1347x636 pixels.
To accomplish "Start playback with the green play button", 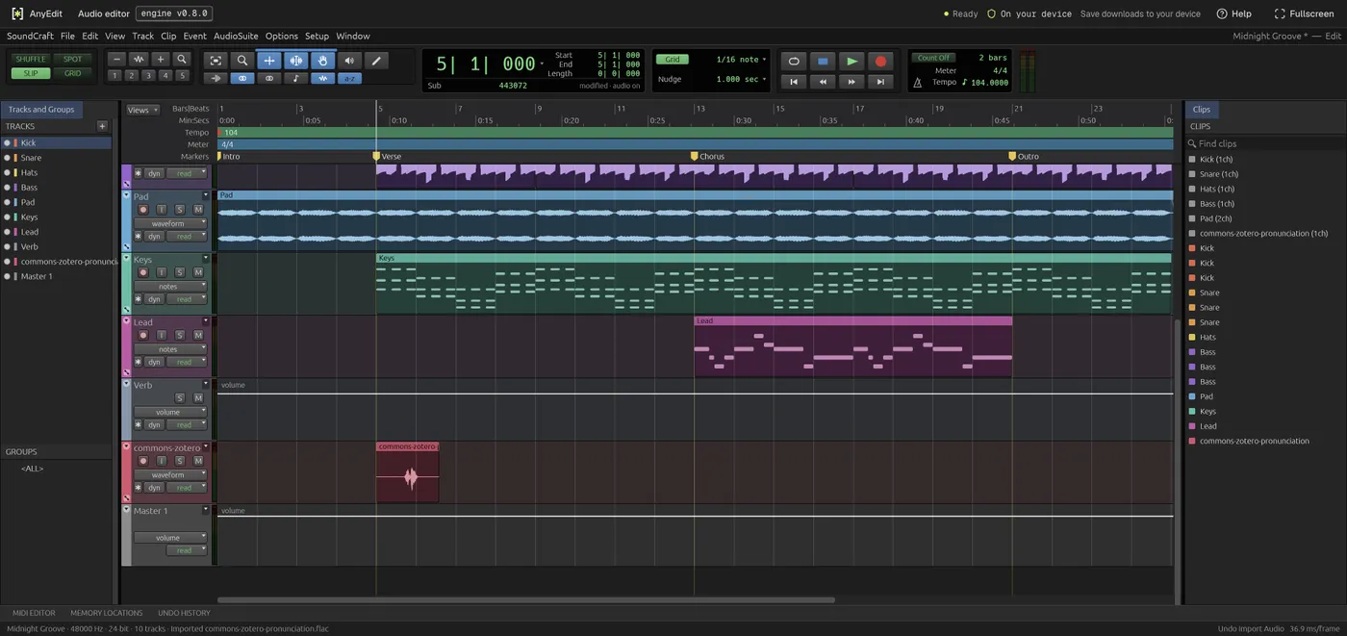I will point(851,61).
